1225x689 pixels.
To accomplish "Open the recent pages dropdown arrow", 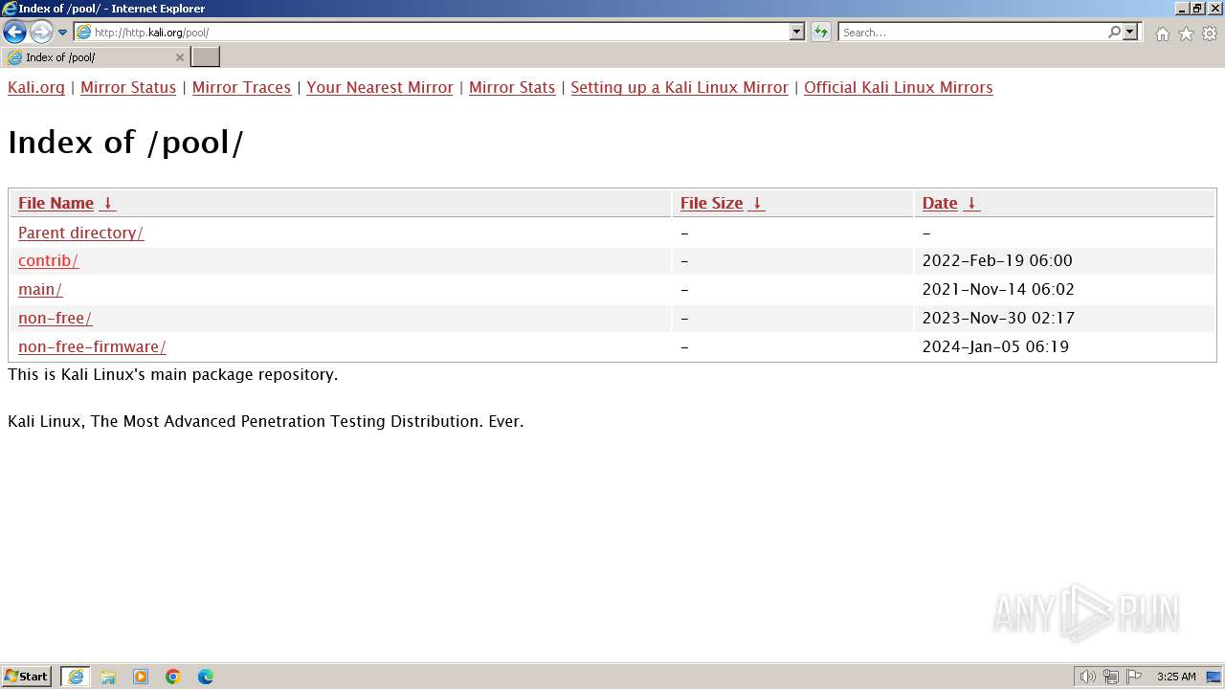I will [x=63, y=33].
